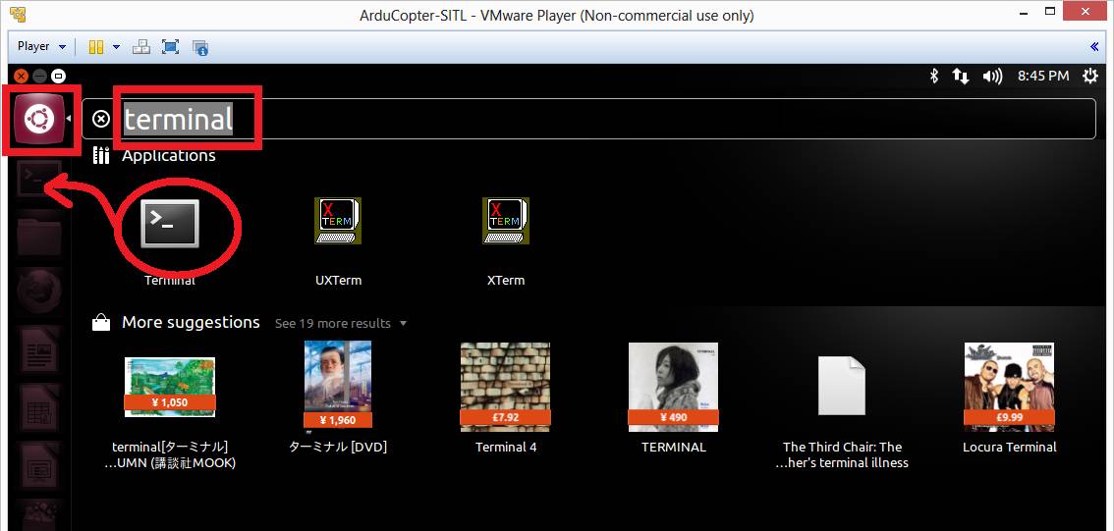1114x531 pixels.
Task: Open the XTerm application
Action: point(505,222)
